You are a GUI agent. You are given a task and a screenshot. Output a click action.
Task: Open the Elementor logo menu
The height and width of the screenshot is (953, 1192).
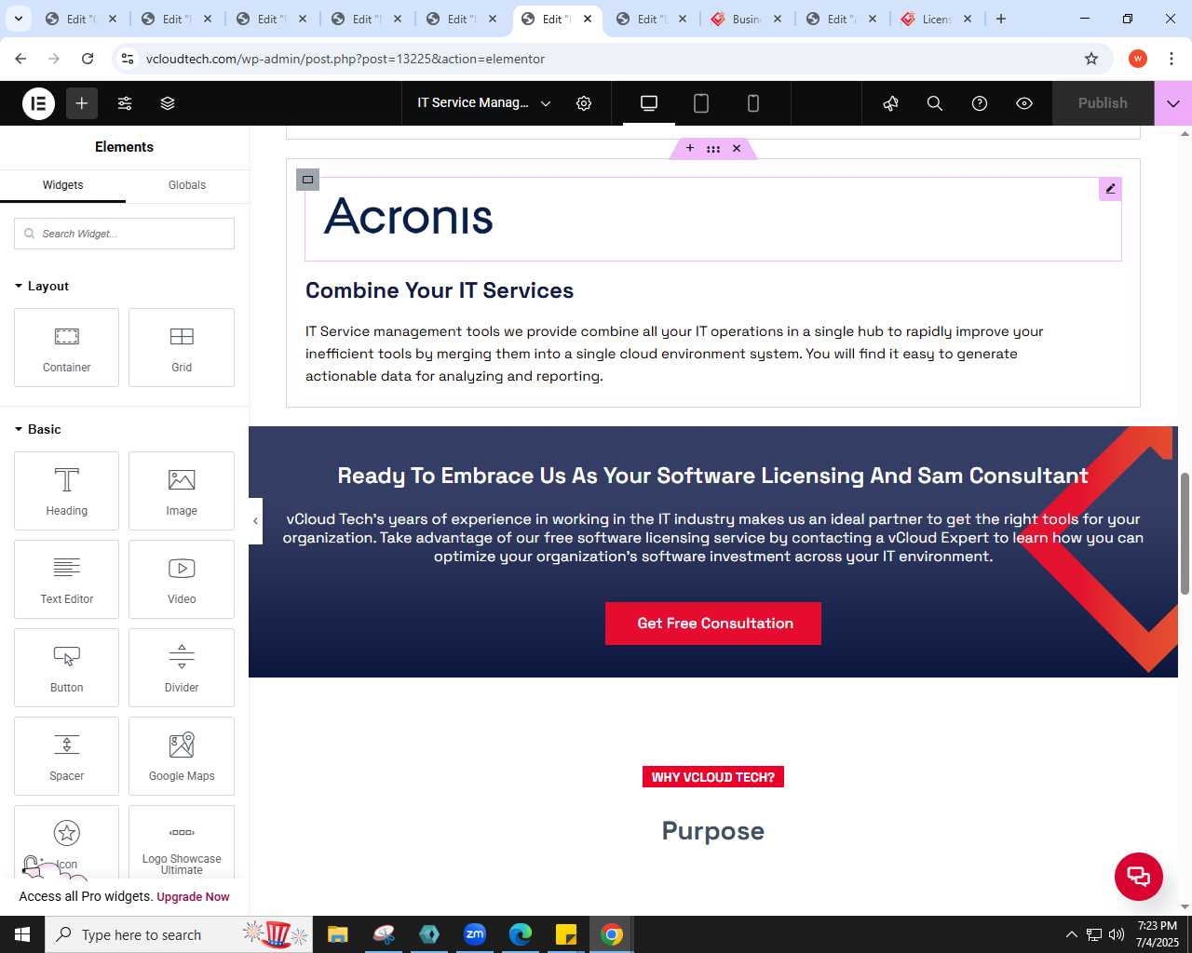pos(38,103)
